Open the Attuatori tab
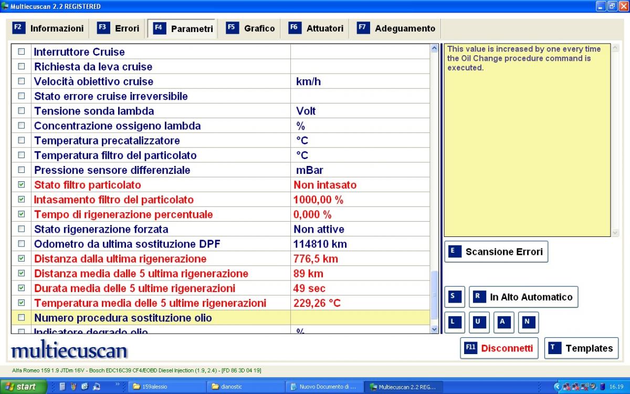The height and width of the screenshot is (394, 630). [x=317, y=28]
